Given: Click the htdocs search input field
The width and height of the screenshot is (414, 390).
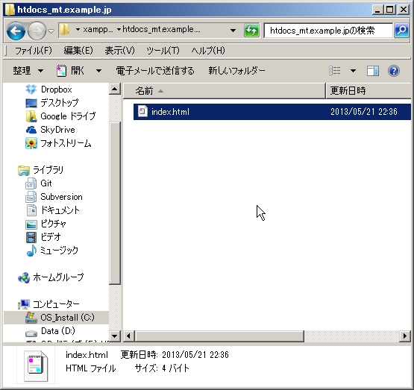Looking at the screenshot, I should coord(328,31).
